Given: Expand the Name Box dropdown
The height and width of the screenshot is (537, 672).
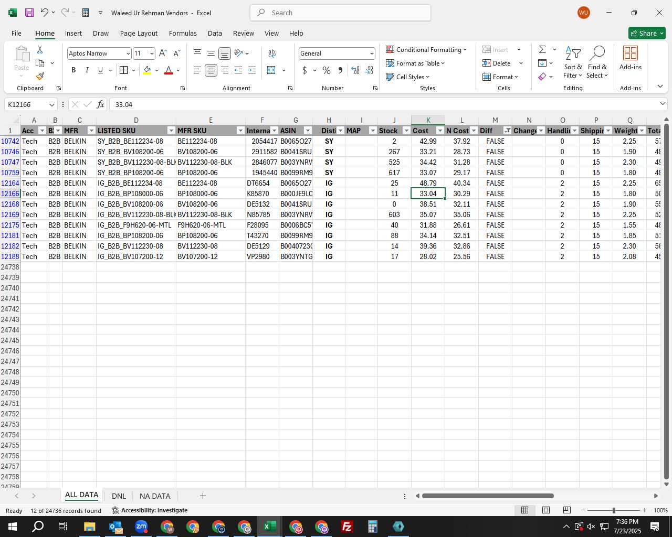Looking at the screenshot, I should click(x=51, y=104).
